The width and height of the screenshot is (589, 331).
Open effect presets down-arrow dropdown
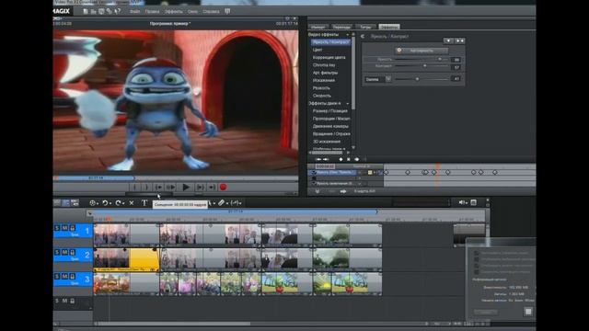pos(448,40)
